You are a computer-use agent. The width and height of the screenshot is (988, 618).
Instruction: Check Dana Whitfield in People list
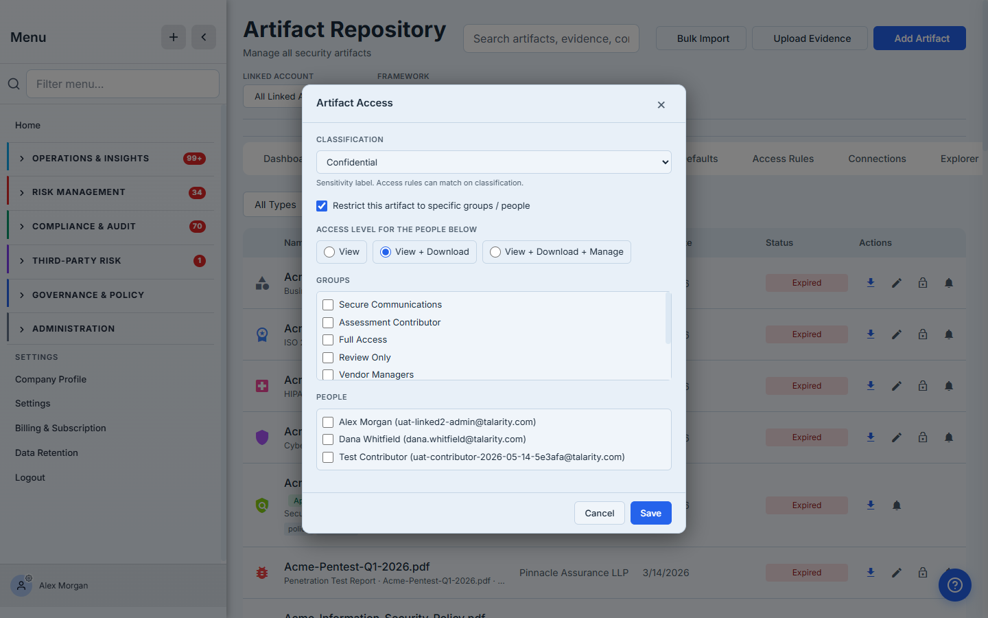click(328, 439)
